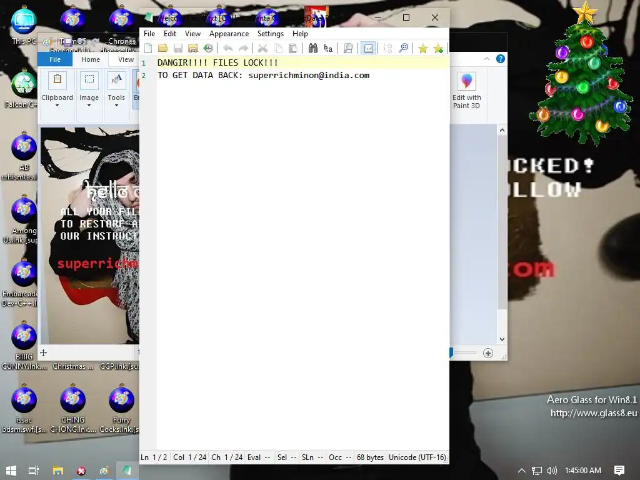640x480 pixels.
Task: Click the Save As icon in the toolbar
Action: [193, 48]
